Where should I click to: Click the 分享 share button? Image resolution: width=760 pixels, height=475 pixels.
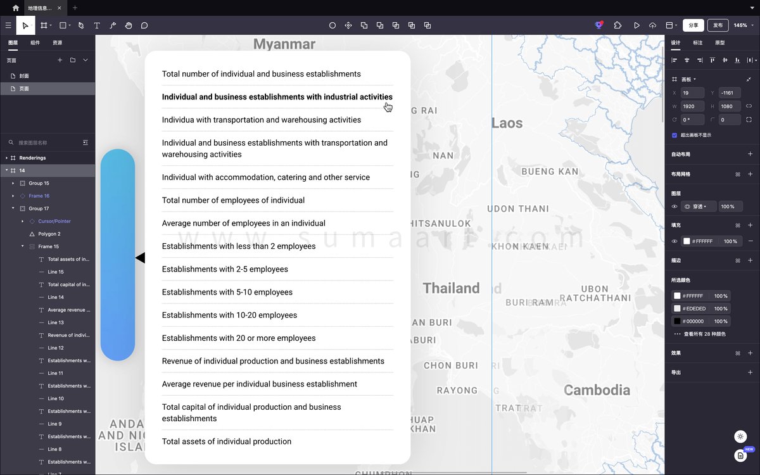pos(693,25)
